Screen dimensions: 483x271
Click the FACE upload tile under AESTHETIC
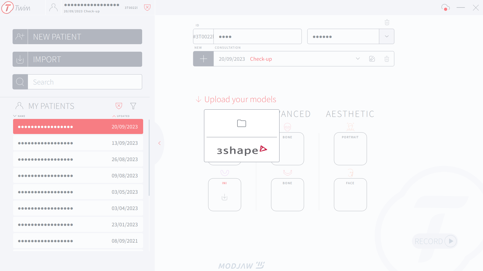coord(350,194)
